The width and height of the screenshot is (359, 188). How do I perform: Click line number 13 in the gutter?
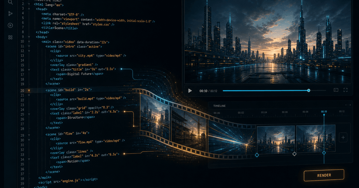22,56
